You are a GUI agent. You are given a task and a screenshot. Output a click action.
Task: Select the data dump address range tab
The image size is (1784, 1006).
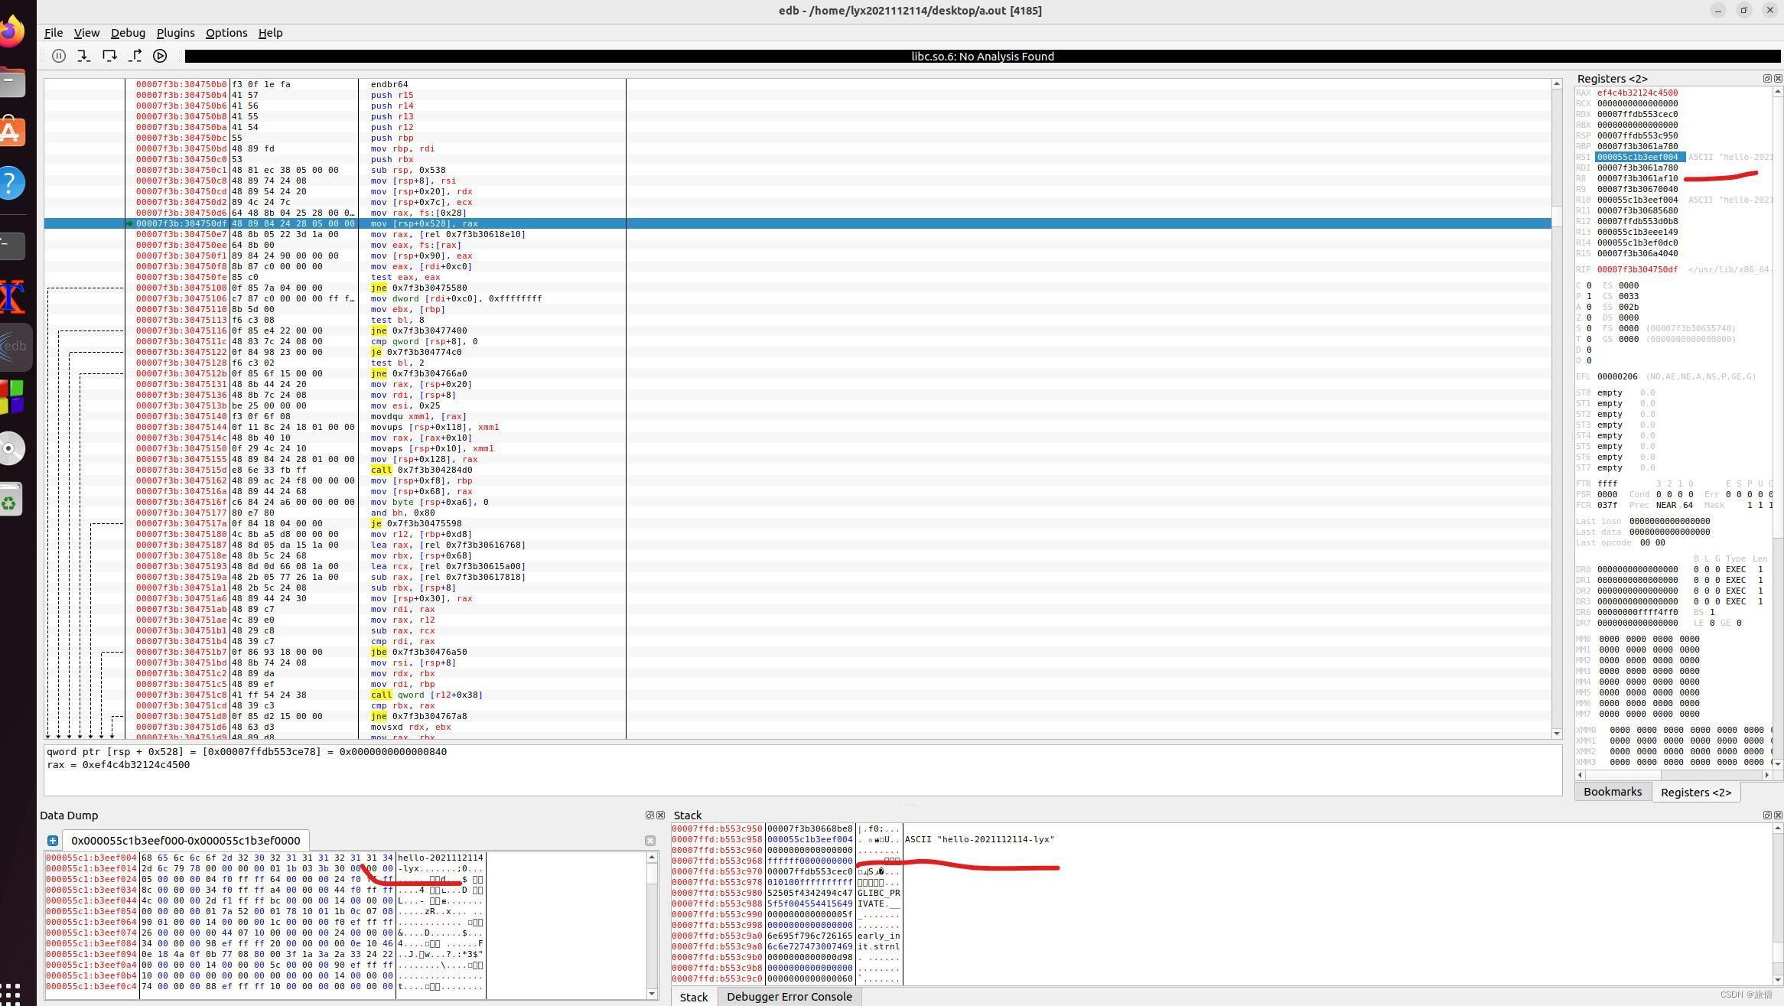pyautogui.click(x=185, y=841)
